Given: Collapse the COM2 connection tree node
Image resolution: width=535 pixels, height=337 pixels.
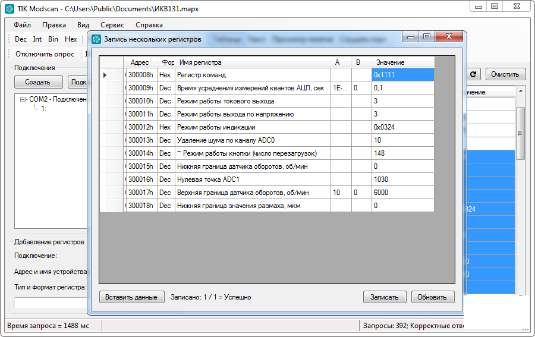Looking at the screenshot, I should coord(23,100).
